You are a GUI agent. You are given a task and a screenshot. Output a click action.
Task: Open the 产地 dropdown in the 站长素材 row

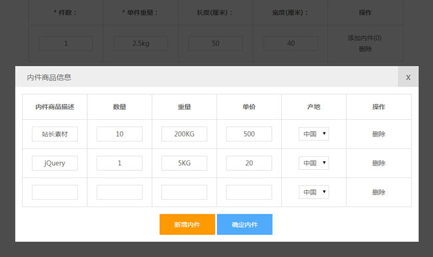(314, 134)
